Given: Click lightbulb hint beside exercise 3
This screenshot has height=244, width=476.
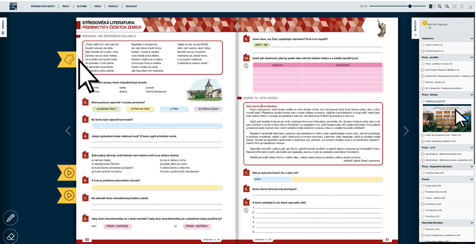Looking at the screenshot, I should coord(246,210).
